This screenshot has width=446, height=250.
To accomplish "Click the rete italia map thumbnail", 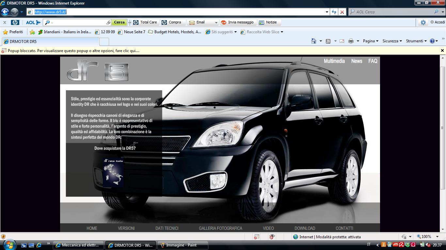I will tap(113, 172).
